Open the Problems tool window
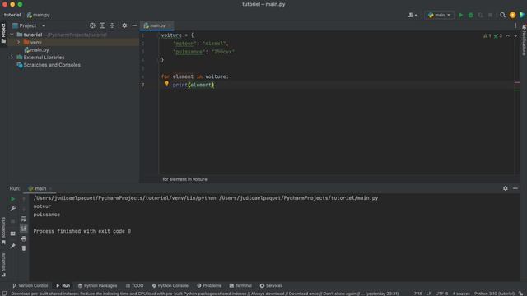The image size is (527, 296). point(209,285)
